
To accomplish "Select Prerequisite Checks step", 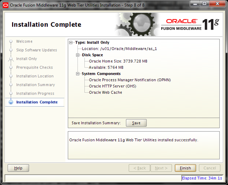I will coord(34,67).
